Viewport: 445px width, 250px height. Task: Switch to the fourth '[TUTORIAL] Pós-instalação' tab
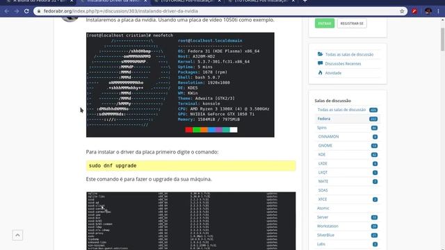261,1
